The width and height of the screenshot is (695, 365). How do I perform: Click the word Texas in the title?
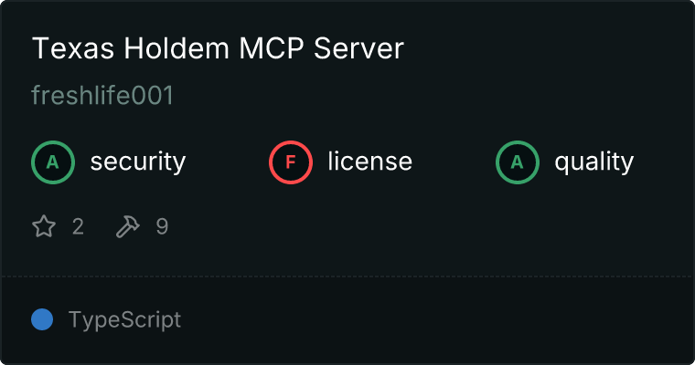tap(73, 47)
